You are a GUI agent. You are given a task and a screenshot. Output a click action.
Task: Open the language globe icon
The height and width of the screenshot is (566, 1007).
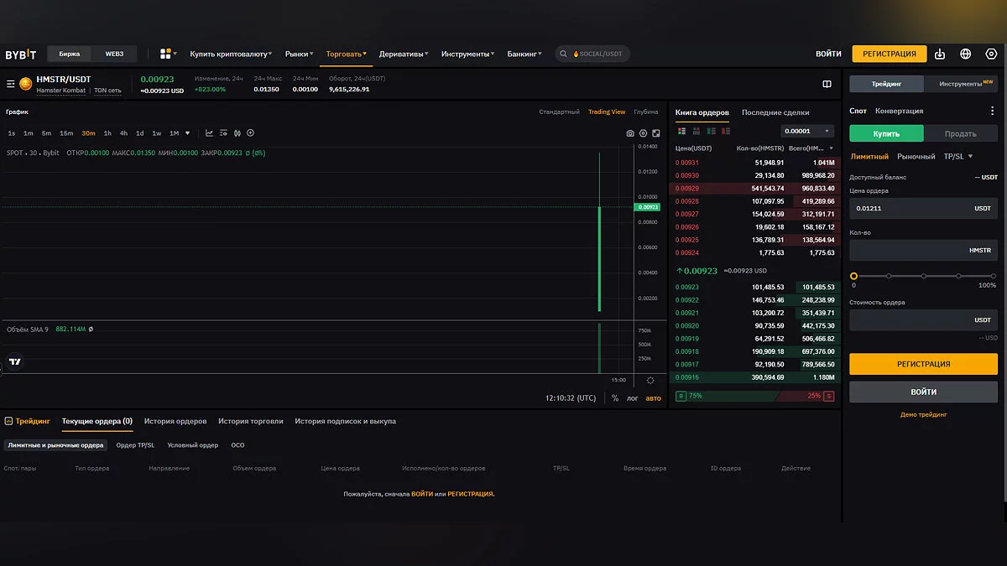pyautogui.click(x=966, y=54)
